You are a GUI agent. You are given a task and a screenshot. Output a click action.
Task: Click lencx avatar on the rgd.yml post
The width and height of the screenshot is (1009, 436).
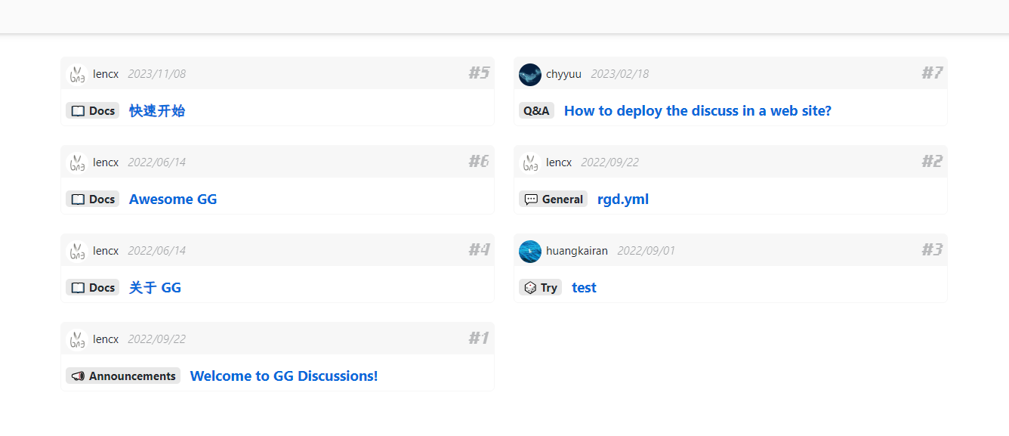(530, 162)
